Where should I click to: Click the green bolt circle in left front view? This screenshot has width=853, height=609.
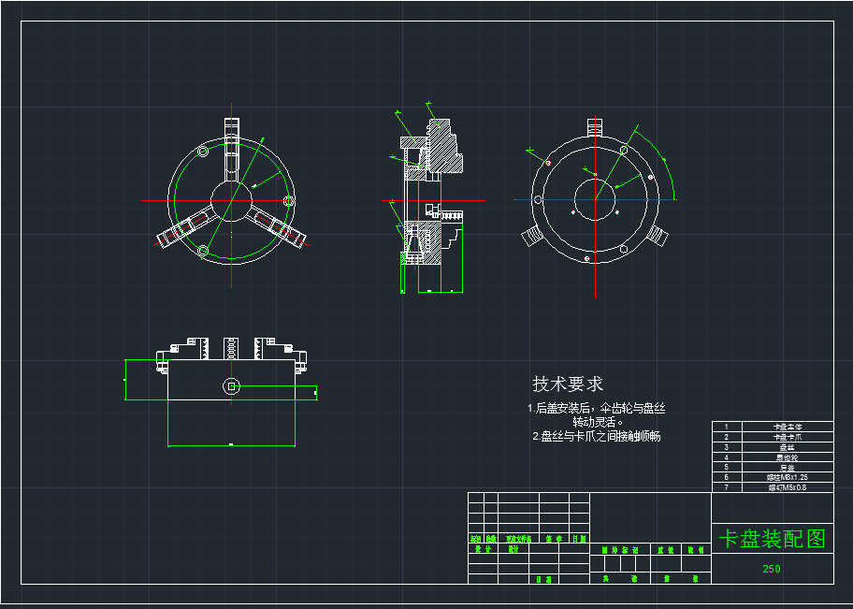232,200
